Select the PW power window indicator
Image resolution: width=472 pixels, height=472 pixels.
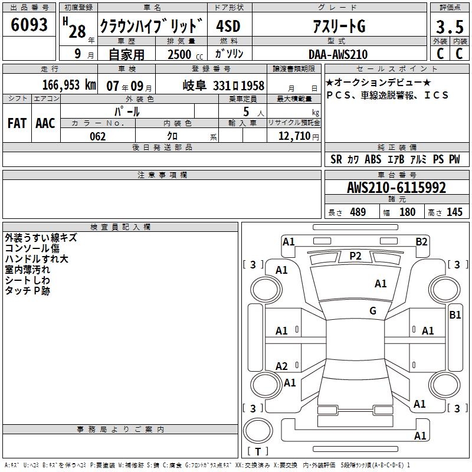pyautogui.click(x=454, y=159)
